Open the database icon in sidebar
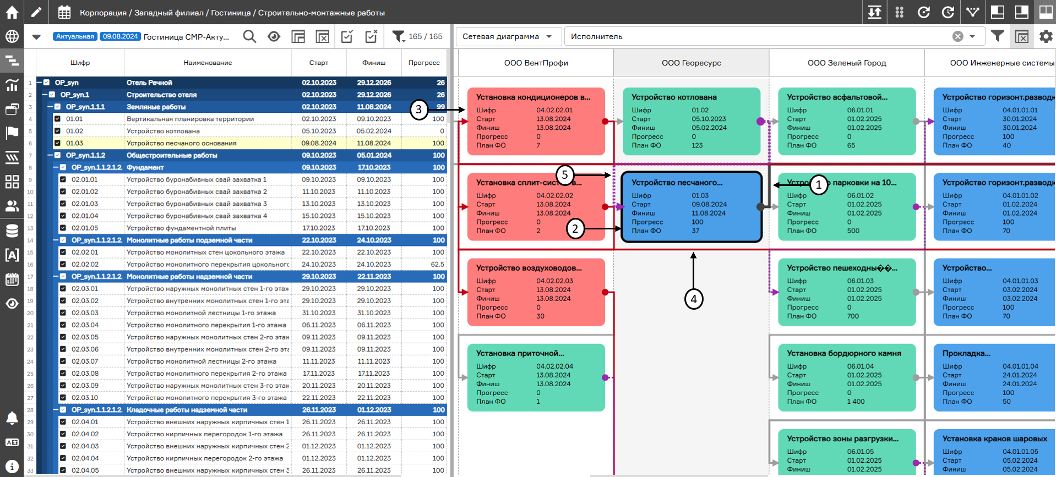Image resolution: width=1056 pixels, height=477 pixels. [12, 231]
